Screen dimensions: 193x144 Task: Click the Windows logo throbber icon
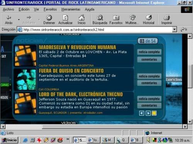(x=187, y=10)
